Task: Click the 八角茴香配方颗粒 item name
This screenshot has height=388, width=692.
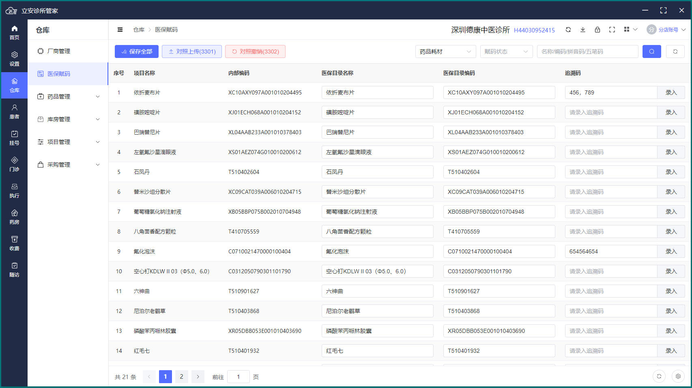Action: point(155,232)
